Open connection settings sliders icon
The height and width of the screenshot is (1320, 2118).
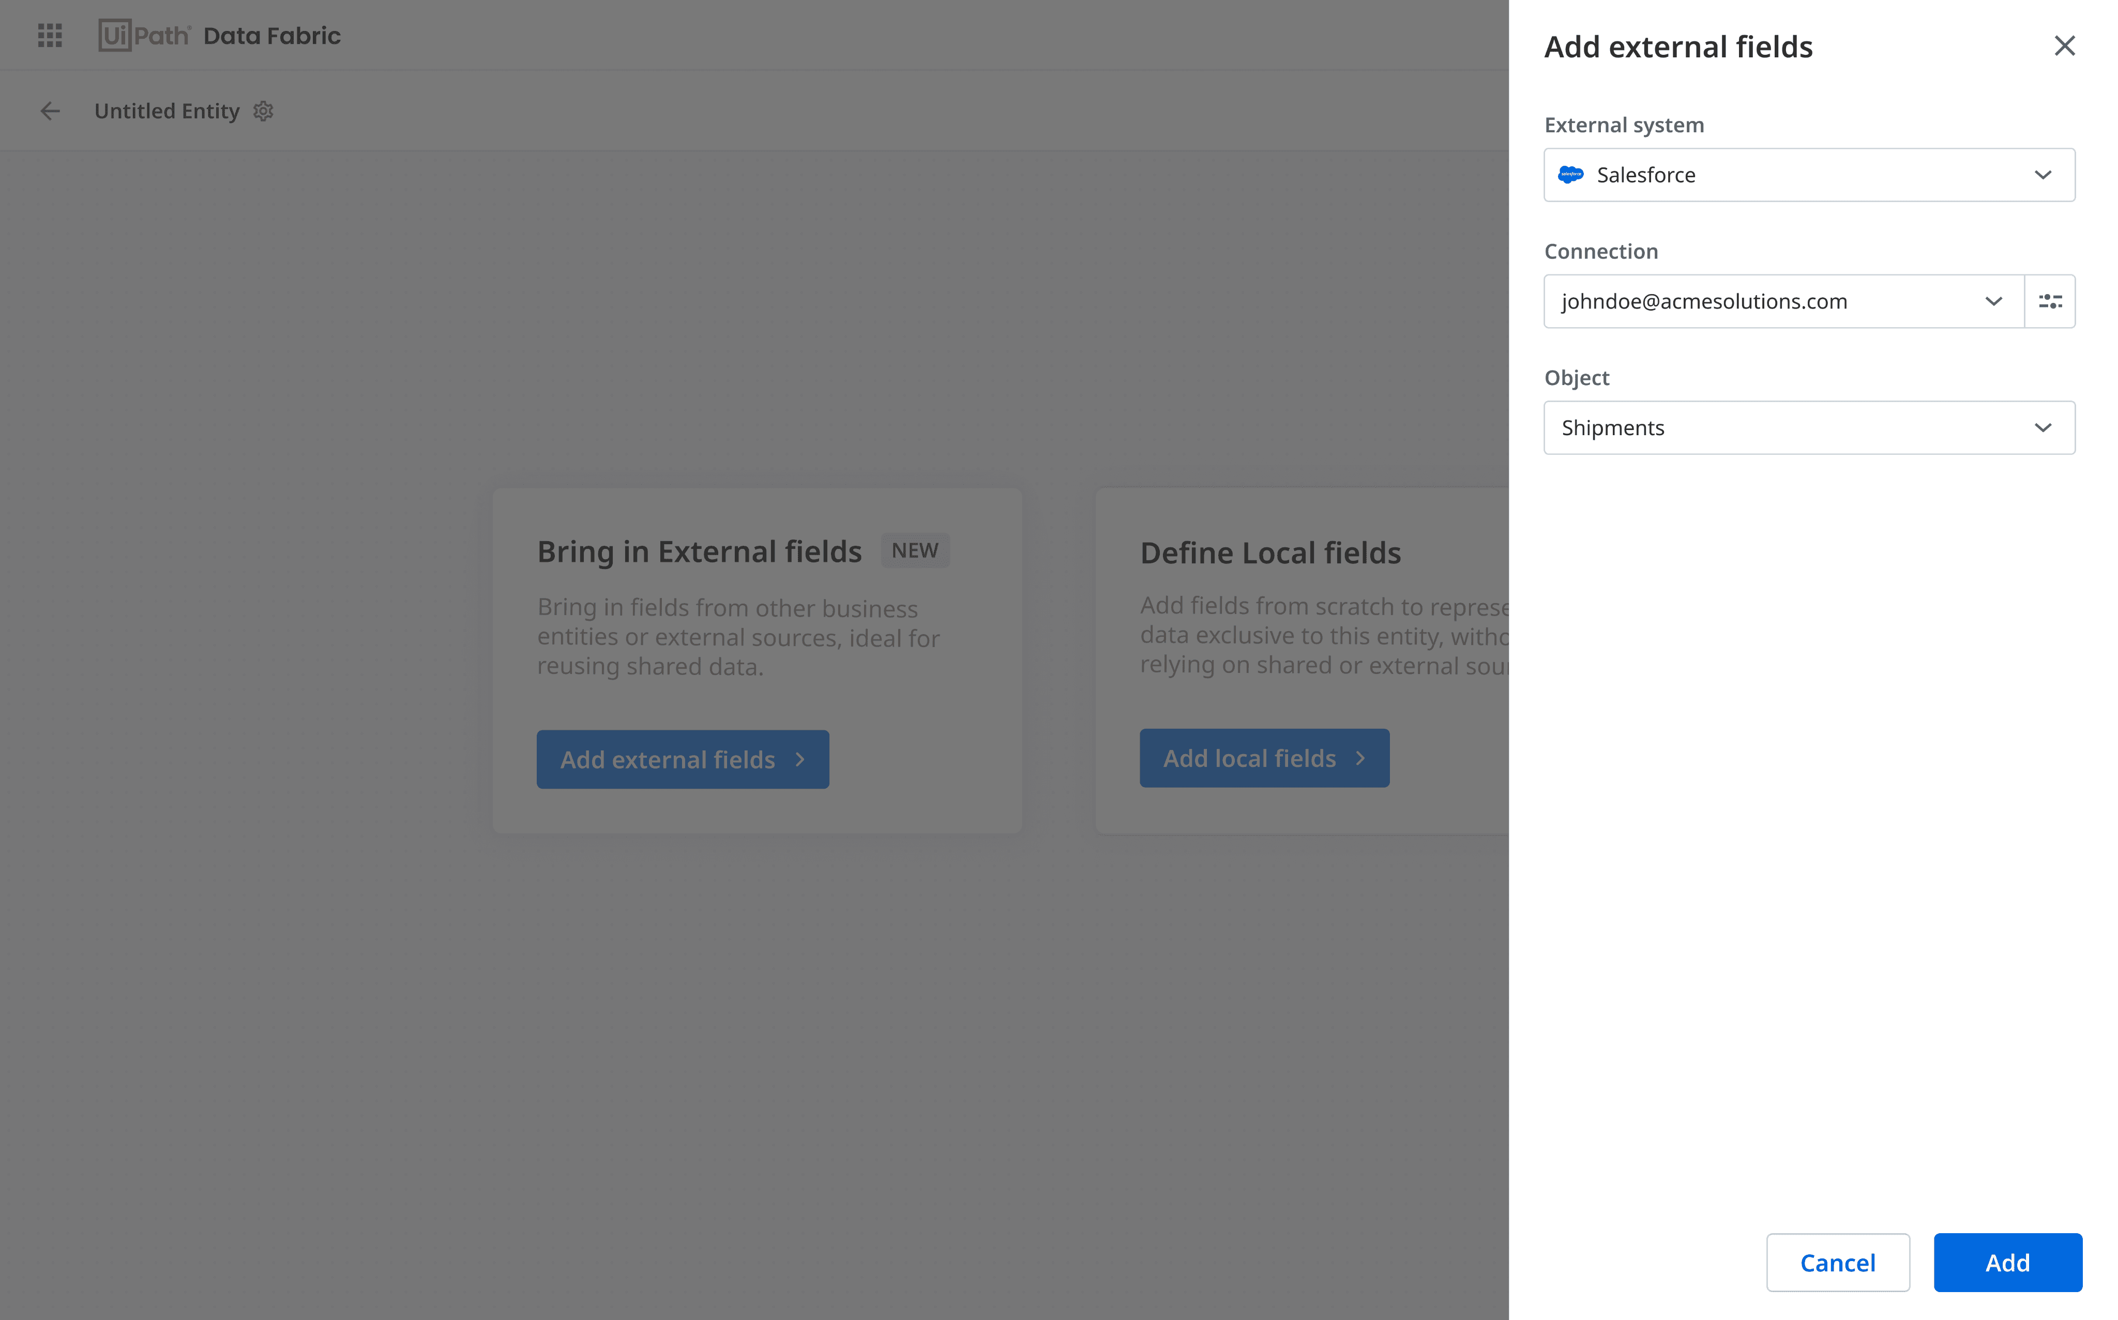[2050, 301]
